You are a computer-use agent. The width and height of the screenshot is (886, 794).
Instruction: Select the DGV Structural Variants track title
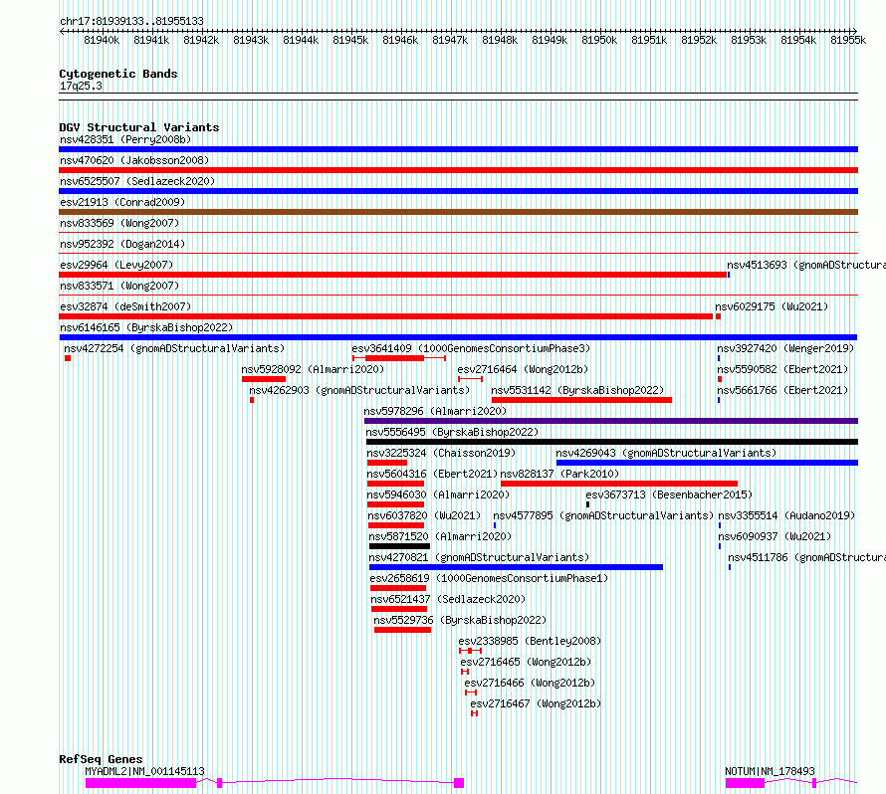[x=139, y=127]
